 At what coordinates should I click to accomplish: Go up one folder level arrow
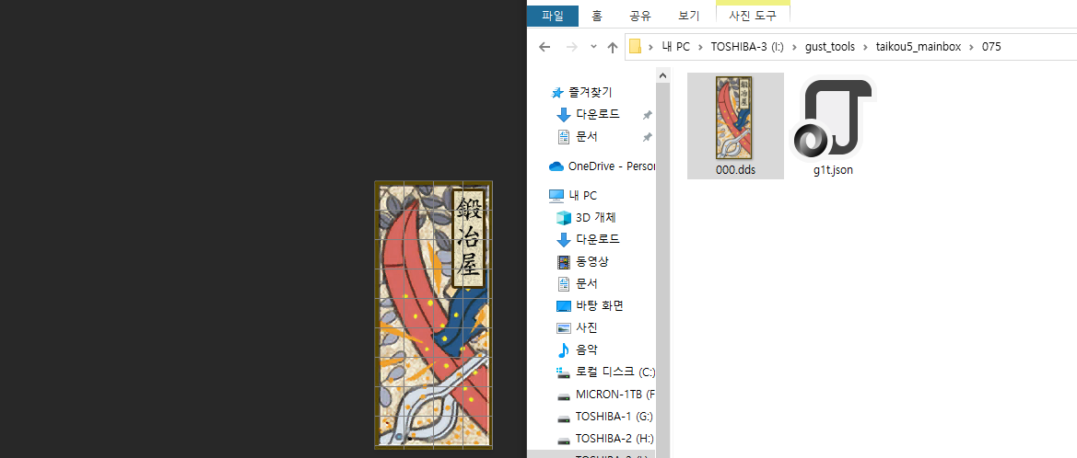(613, 47)
